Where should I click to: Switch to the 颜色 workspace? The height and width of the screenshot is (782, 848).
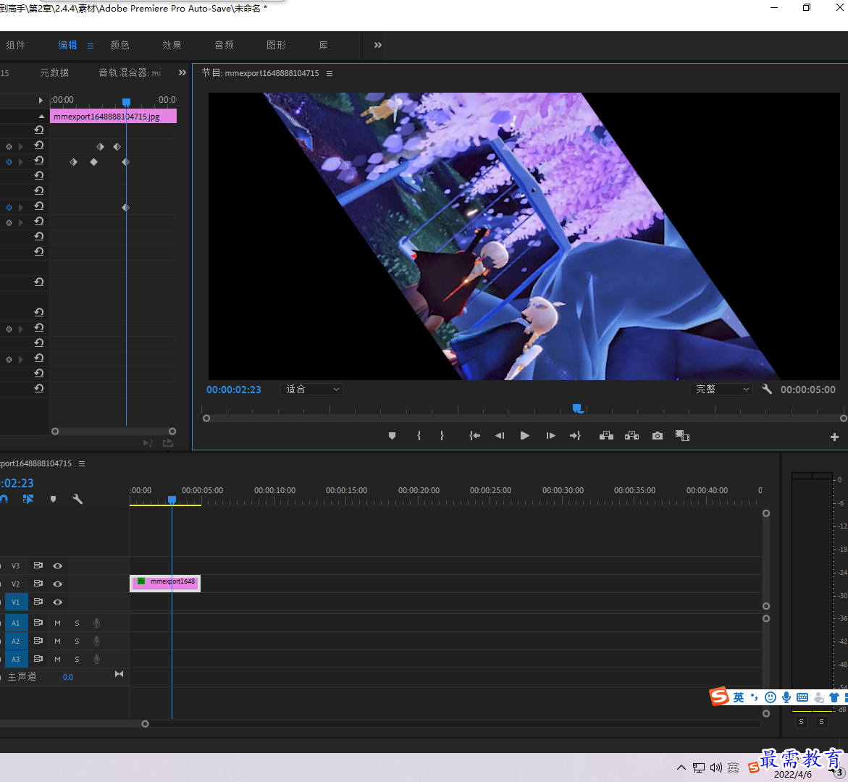coord(120,45)
